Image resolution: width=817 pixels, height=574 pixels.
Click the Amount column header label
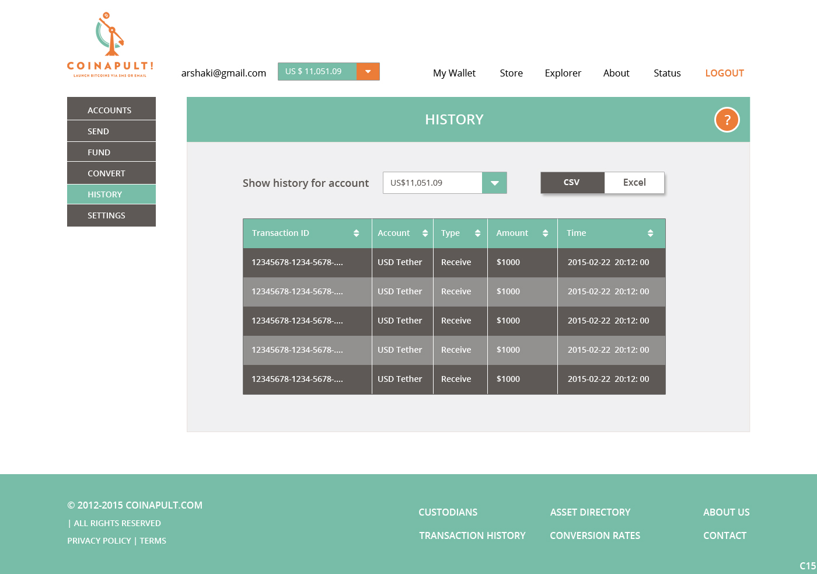coord(512,233)
